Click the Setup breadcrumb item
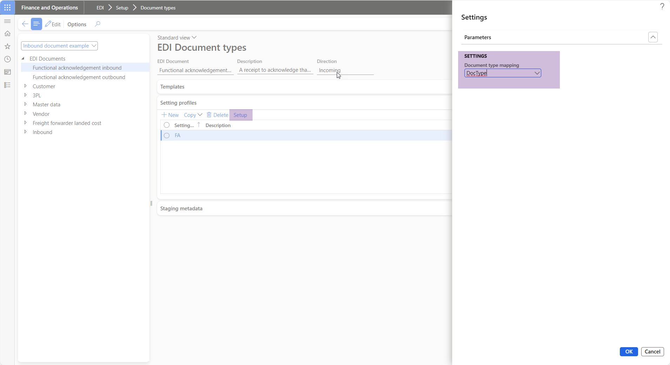The width and height of the screenshot is (670, 365). [122, 8]
